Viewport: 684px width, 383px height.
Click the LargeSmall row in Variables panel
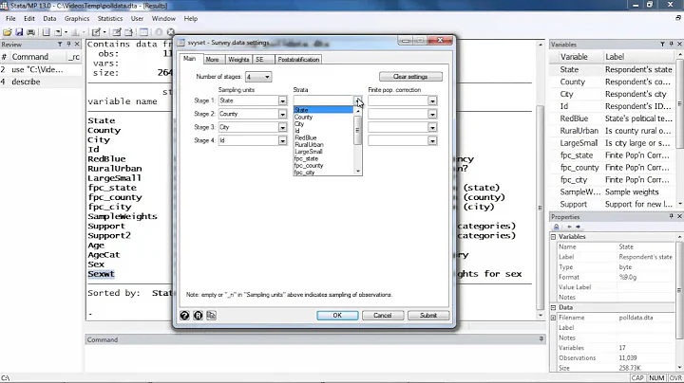612,143
